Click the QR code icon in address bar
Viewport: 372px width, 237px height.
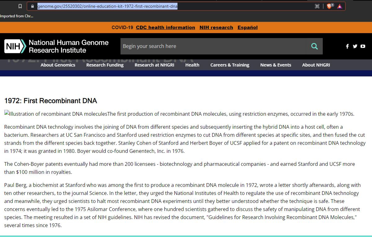point(317,6)
